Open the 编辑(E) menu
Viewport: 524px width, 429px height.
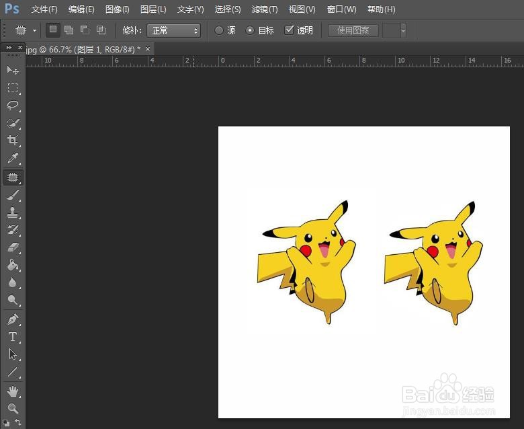click(81, 9)
